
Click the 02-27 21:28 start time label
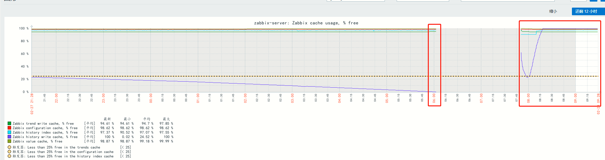[x=32, y=104]
